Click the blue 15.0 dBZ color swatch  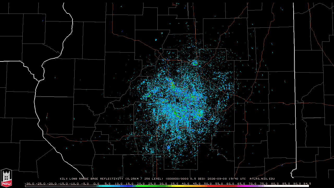(x=130, y=186)
